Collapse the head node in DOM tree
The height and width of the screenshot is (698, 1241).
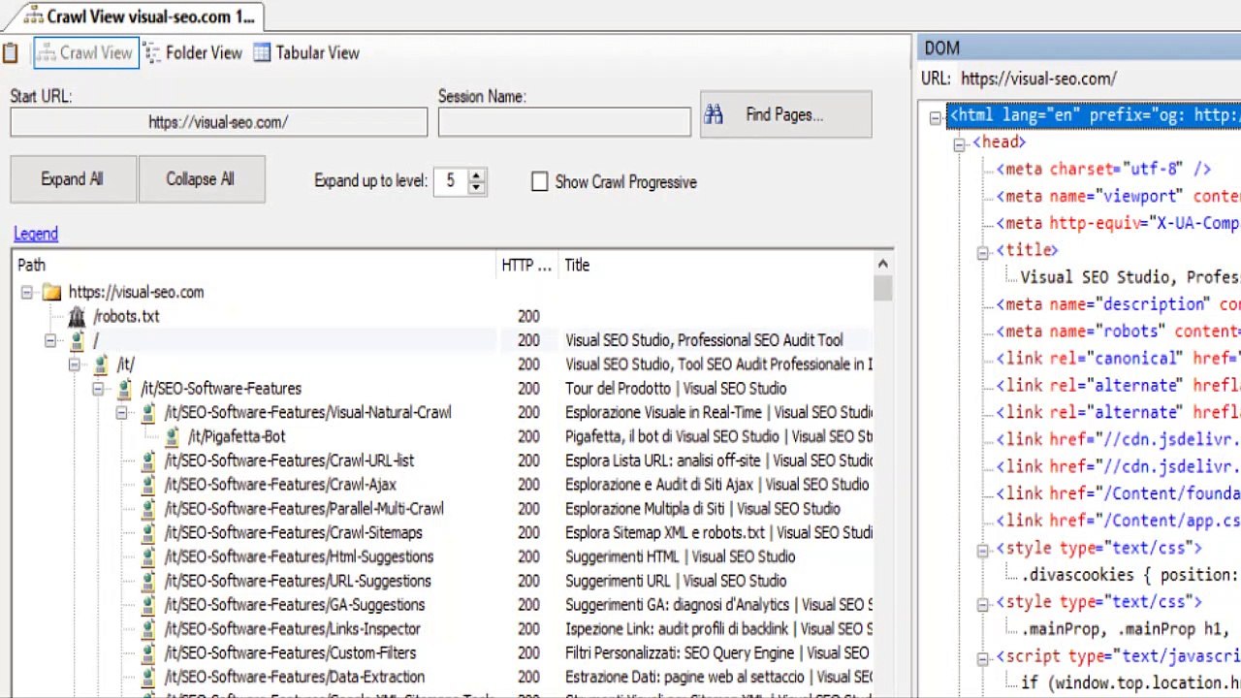pyautogui.click(x=959, y=143)
